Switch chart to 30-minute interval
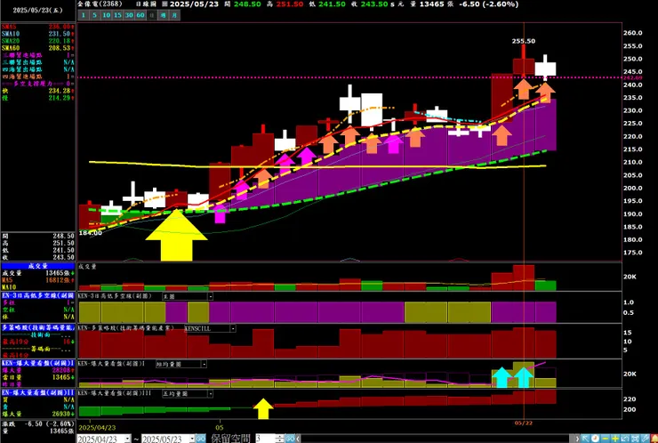This screenshot has height=443, width=658. [129, 15]
